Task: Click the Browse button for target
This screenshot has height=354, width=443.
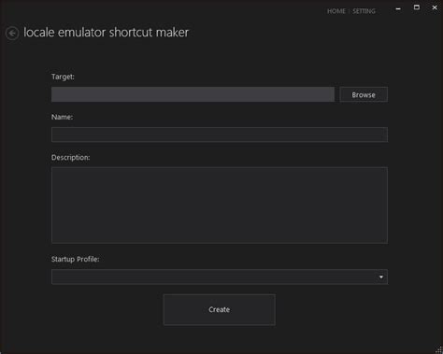Action: [364, 94]
